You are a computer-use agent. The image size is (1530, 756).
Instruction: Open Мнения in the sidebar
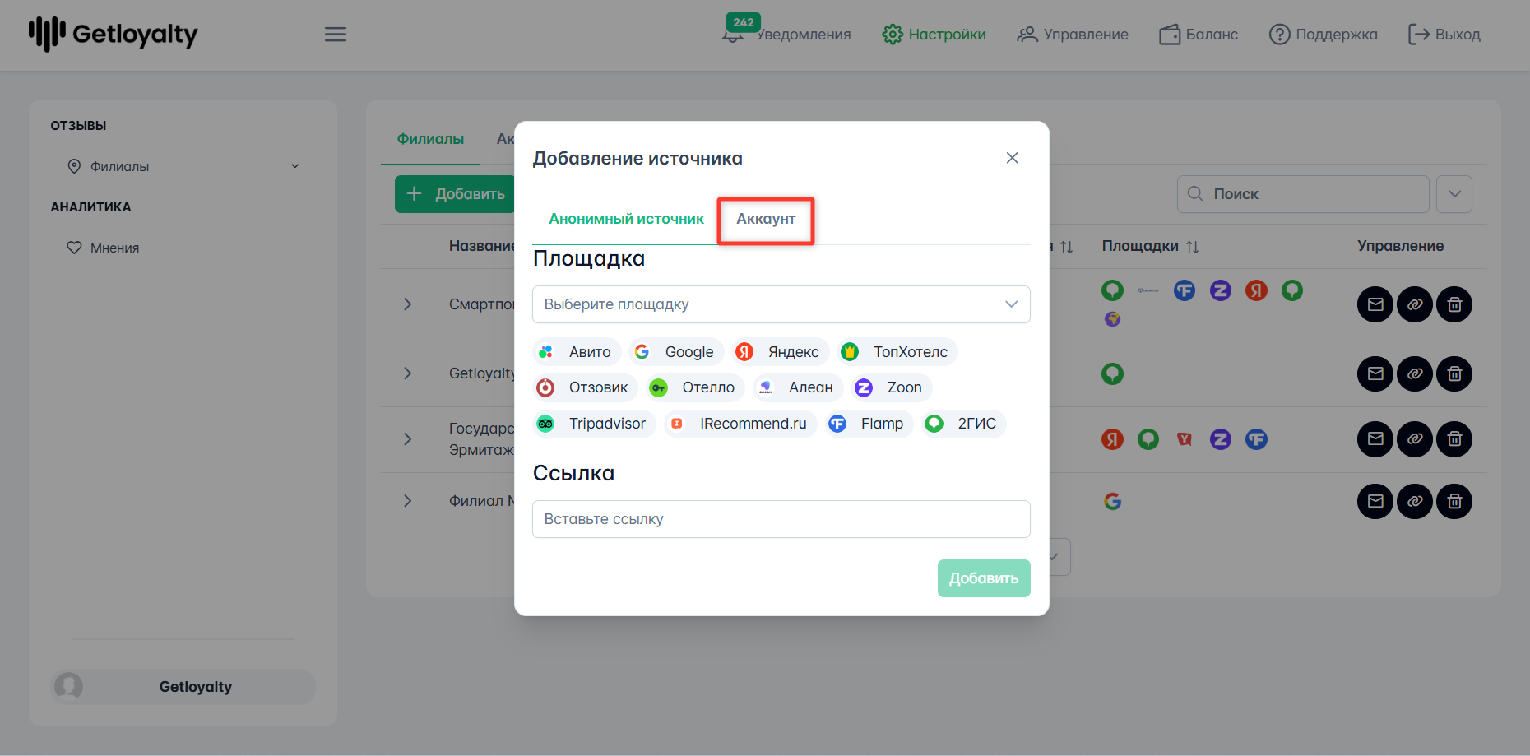(103, 248)
